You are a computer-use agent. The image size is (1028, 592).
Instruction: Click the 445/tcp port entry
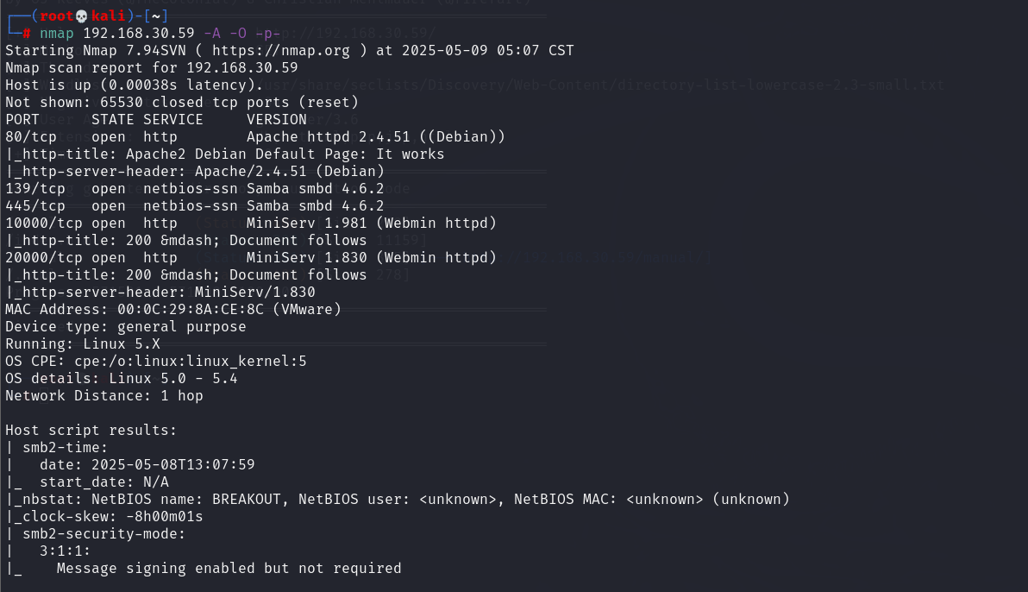coord(35,205)
